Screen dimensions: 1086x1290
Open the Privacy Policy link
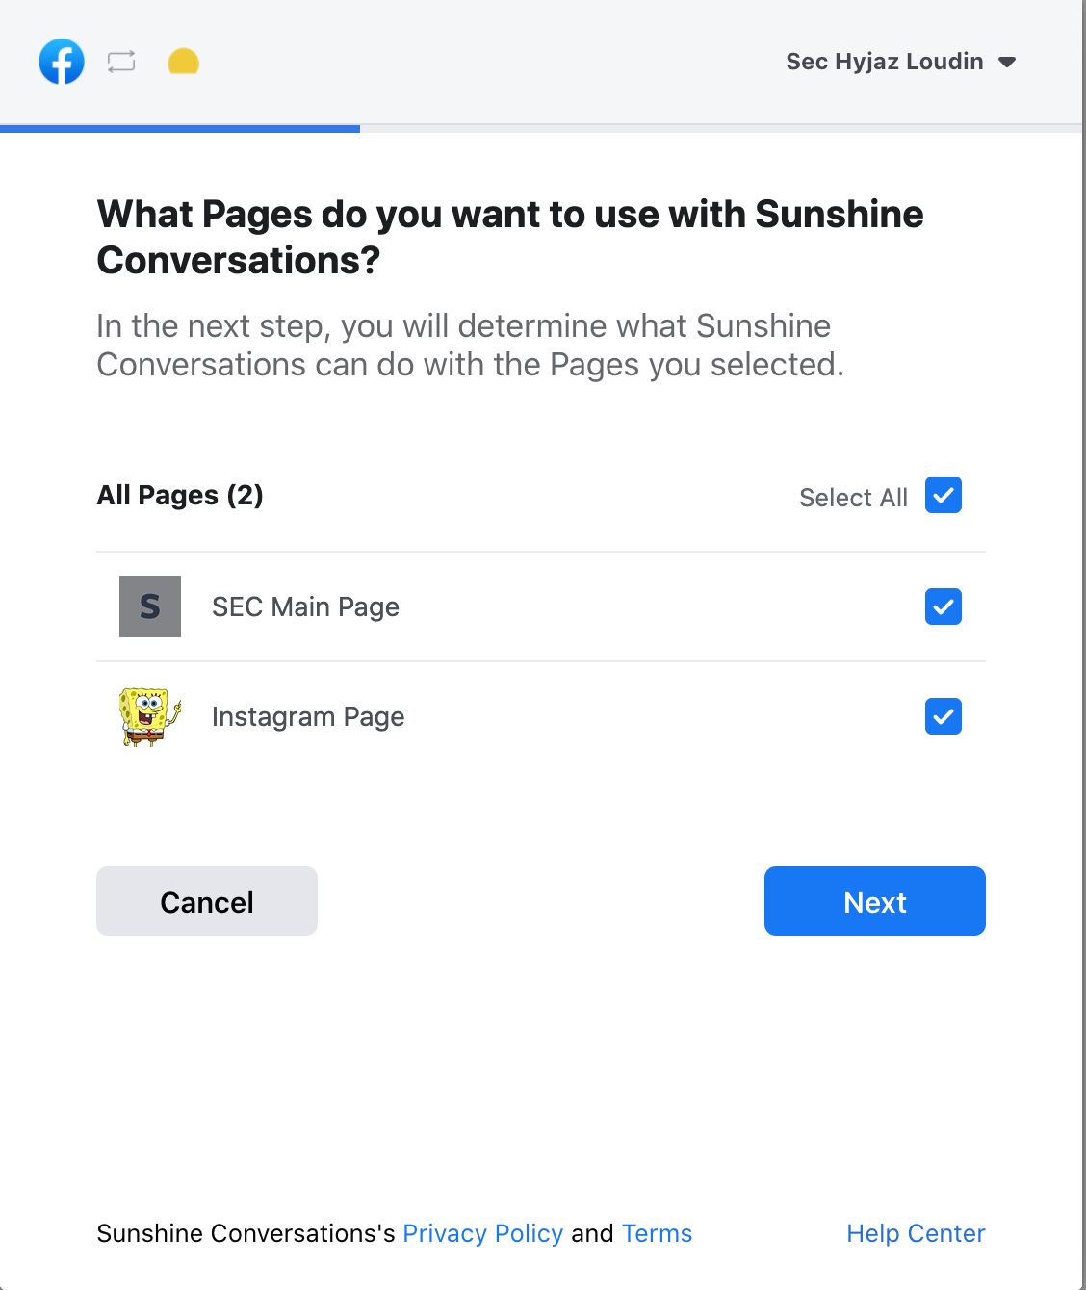[x=482, y=1233]
